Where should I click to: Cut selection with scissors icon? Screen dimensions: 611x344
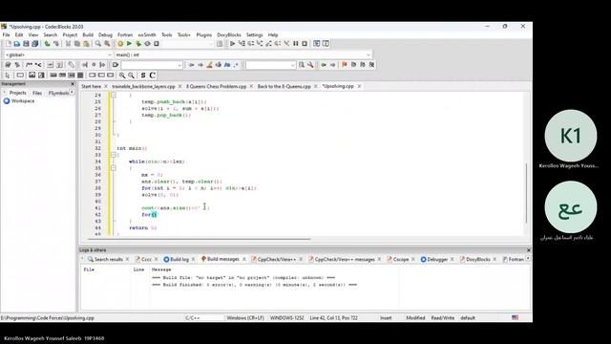click(x=68, y=44)
